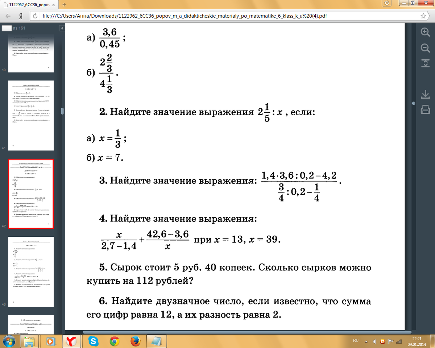Open Skype from the taskbar
Image resolution: width=435 pixels, height=348 pixels.
[93, 341]
